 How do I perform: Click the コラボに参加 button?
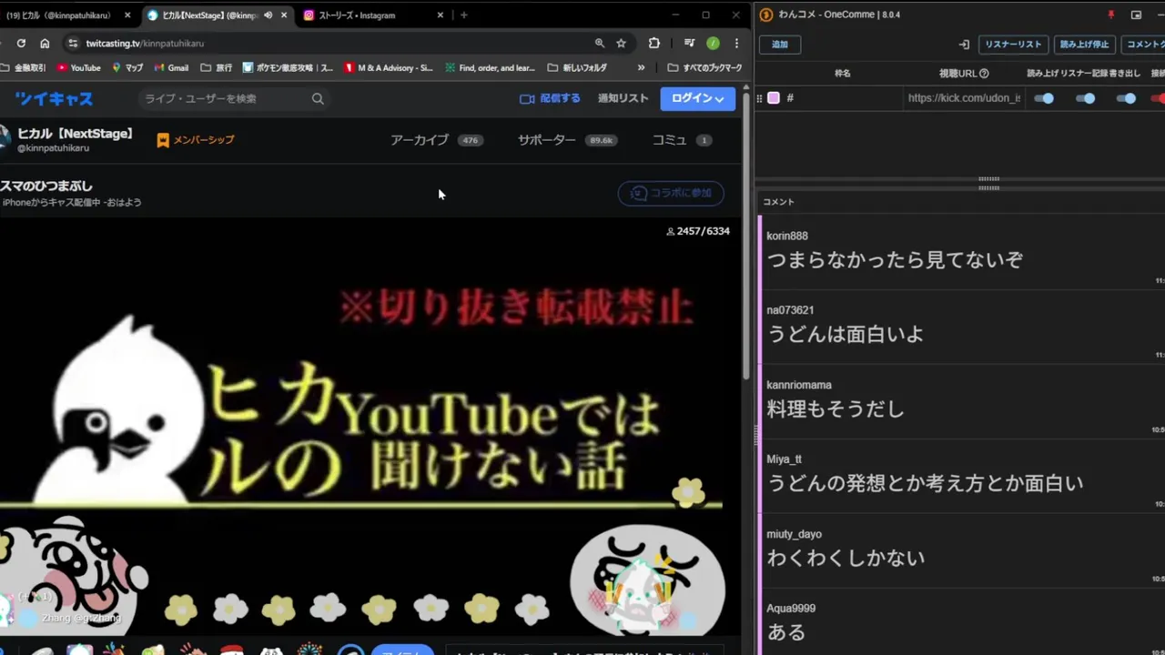[x=671, y=193]
